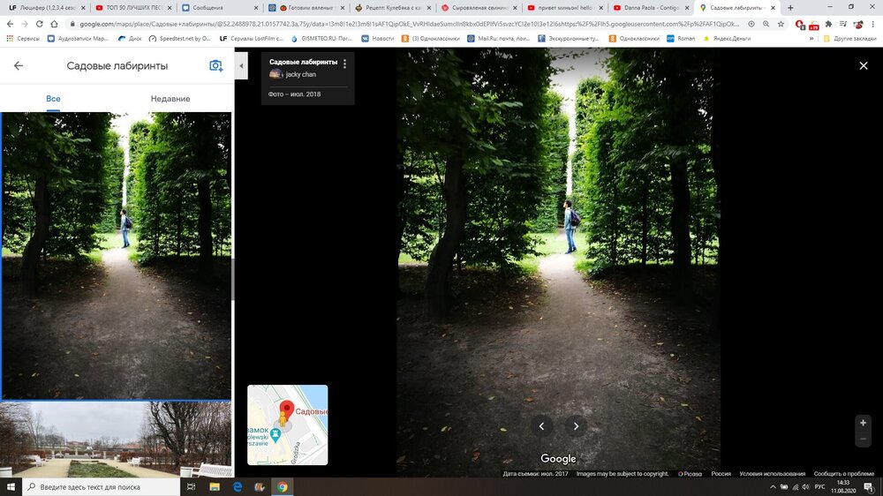Go to the previous photo

point(542,426)
